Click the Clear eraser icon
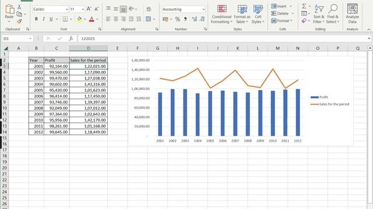 tap(304, 21)
